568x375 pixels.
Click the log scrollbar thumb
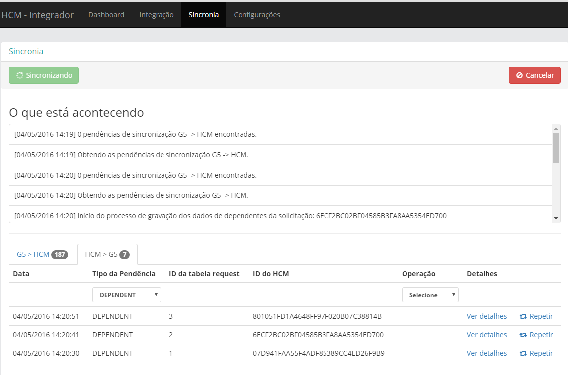pyautogui.click(x=556, y=148)
